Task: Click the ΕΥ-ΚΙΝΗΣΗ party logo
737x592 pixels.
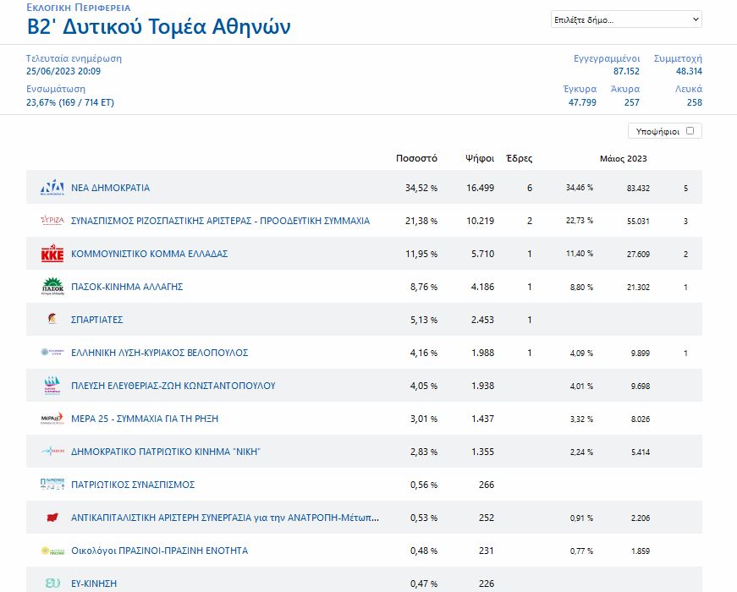Action: 52,584
